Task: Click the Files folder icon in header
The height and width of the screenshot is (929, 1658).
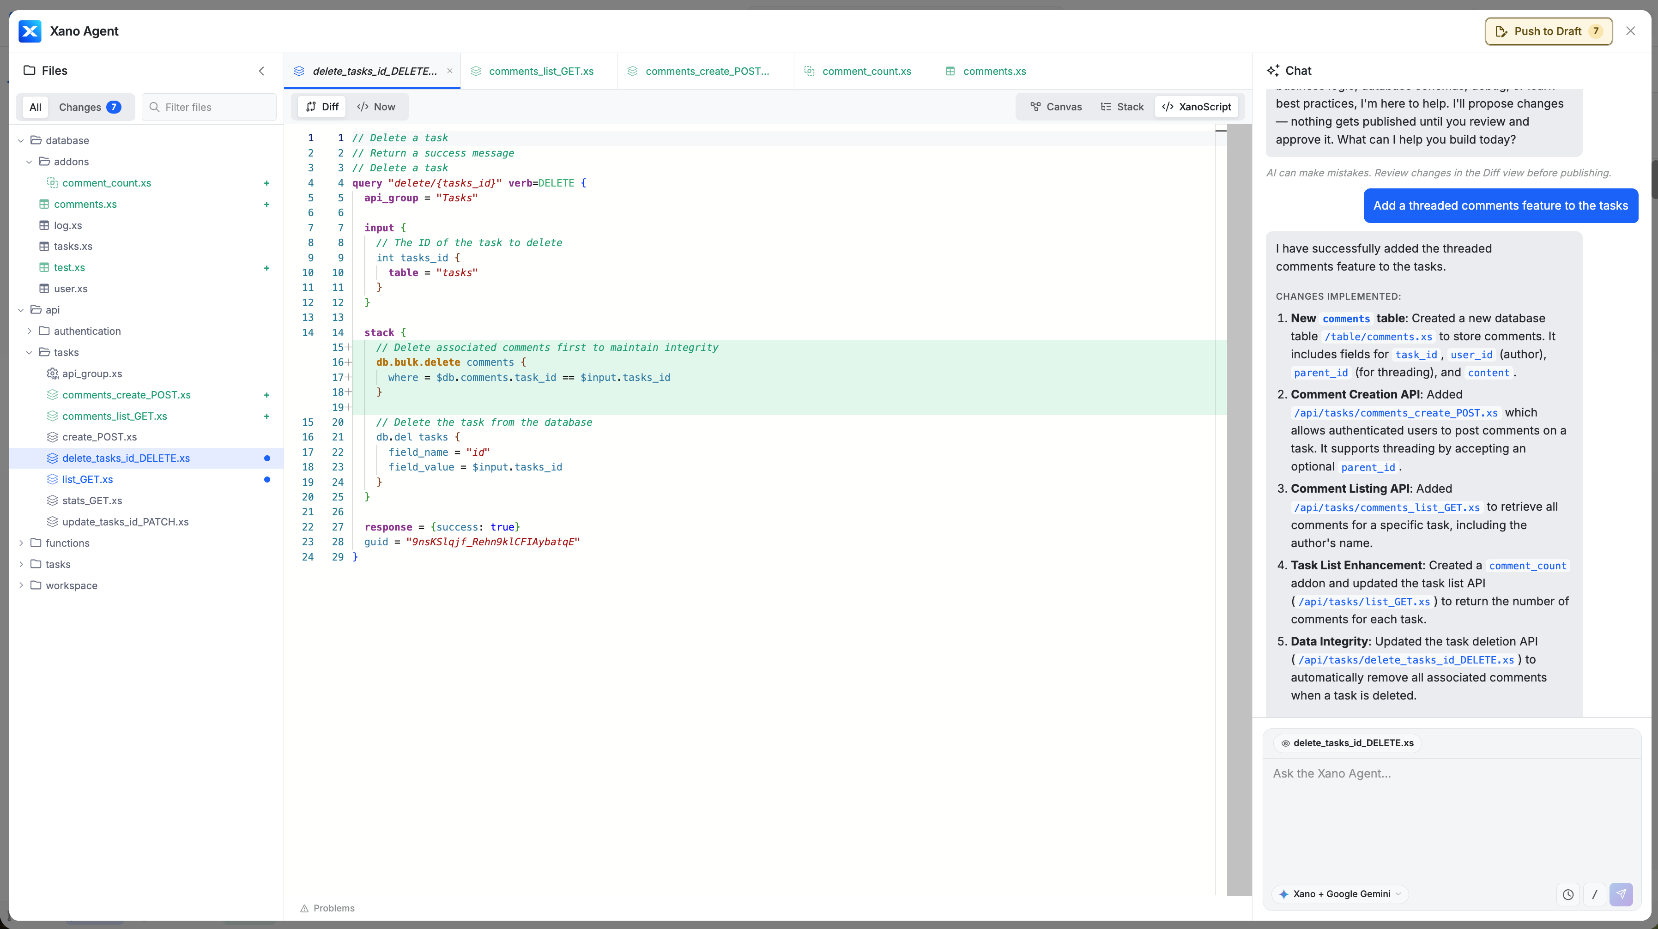Action: pos(30,70)
